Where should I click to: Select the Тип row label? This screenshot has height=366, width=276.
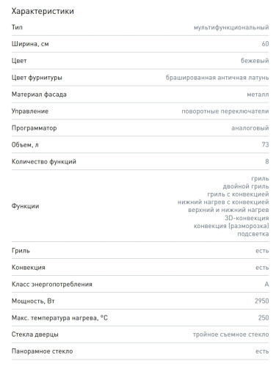pos(17,27)
